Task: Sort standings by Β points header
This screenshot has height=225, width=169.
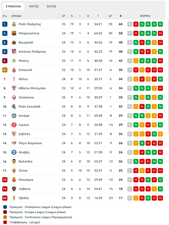Action: point(121,16)
